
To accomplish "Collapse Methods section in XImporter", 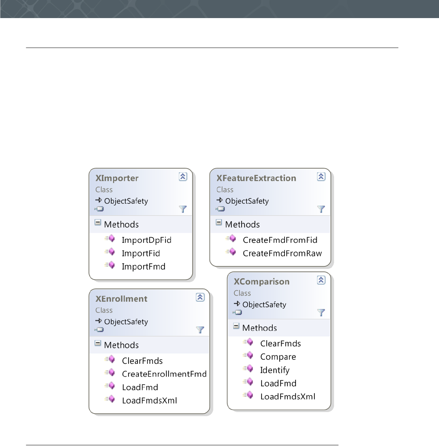I will (x=98, y=222).
